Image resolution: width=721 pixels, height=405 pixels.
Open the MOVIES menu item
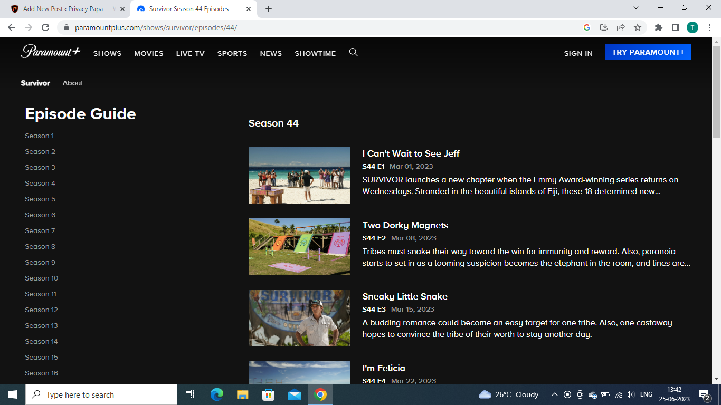click(149, 53)
